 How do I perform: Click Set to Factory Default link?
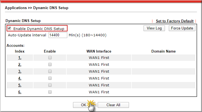click(174, 21)
